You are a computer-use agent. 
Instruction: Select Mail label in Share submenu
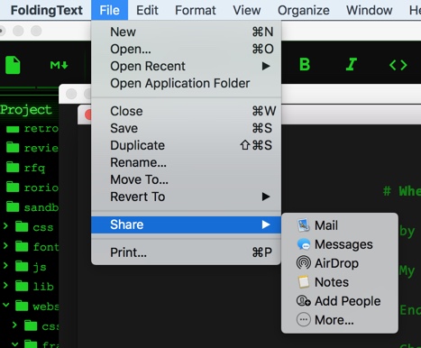(326, 225)
